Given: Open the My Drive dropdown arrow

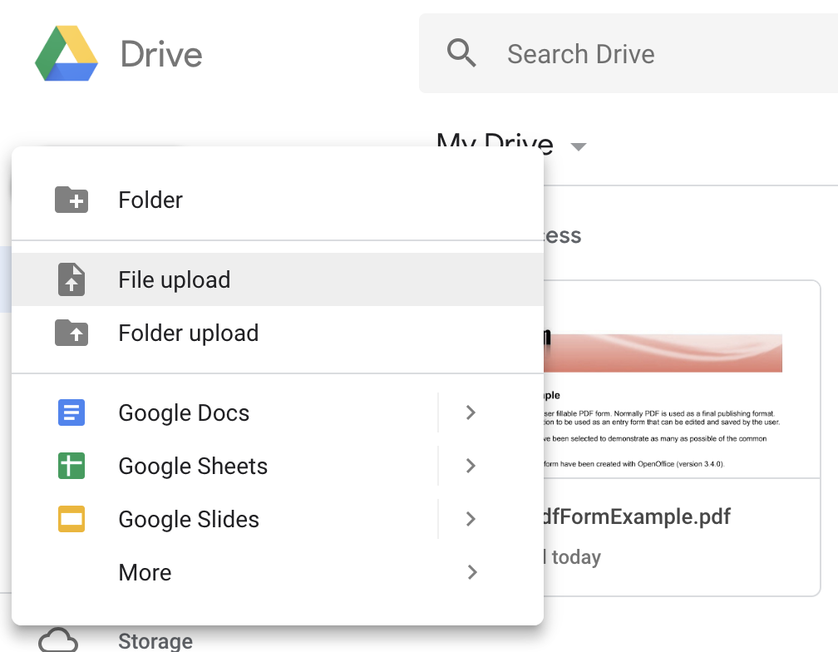Looking at the screenshot, I should pos(579,146).
